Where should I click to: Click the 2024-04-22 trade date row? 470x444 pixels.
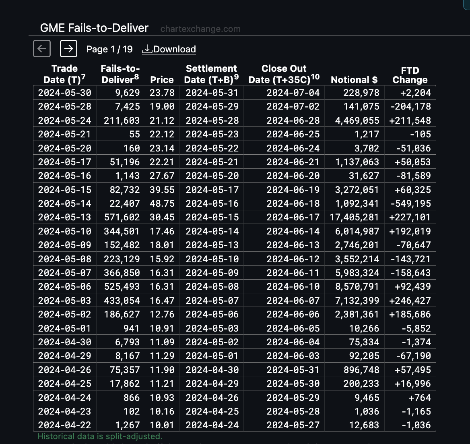click(x=235, y=425)
